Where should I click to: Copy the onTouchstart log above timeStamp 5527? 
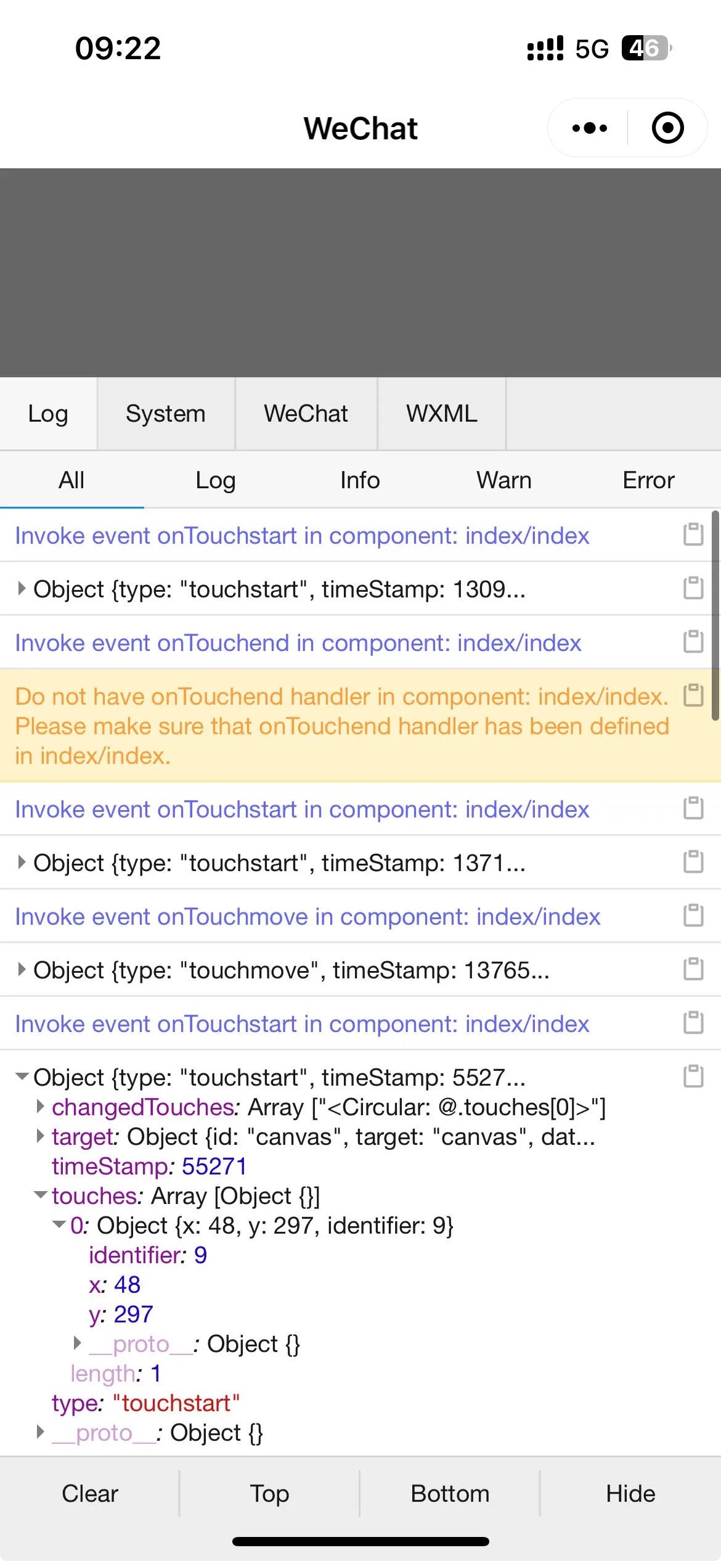693,1023
